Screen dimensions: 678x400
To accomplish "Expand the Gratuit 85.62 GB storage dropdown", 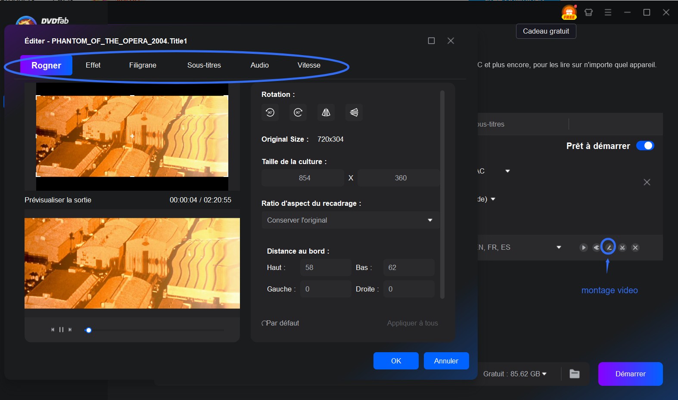I will (544, 374).
